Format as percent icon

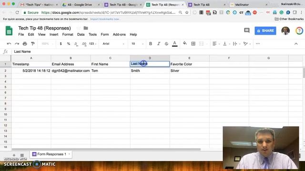tap(69, 44)
